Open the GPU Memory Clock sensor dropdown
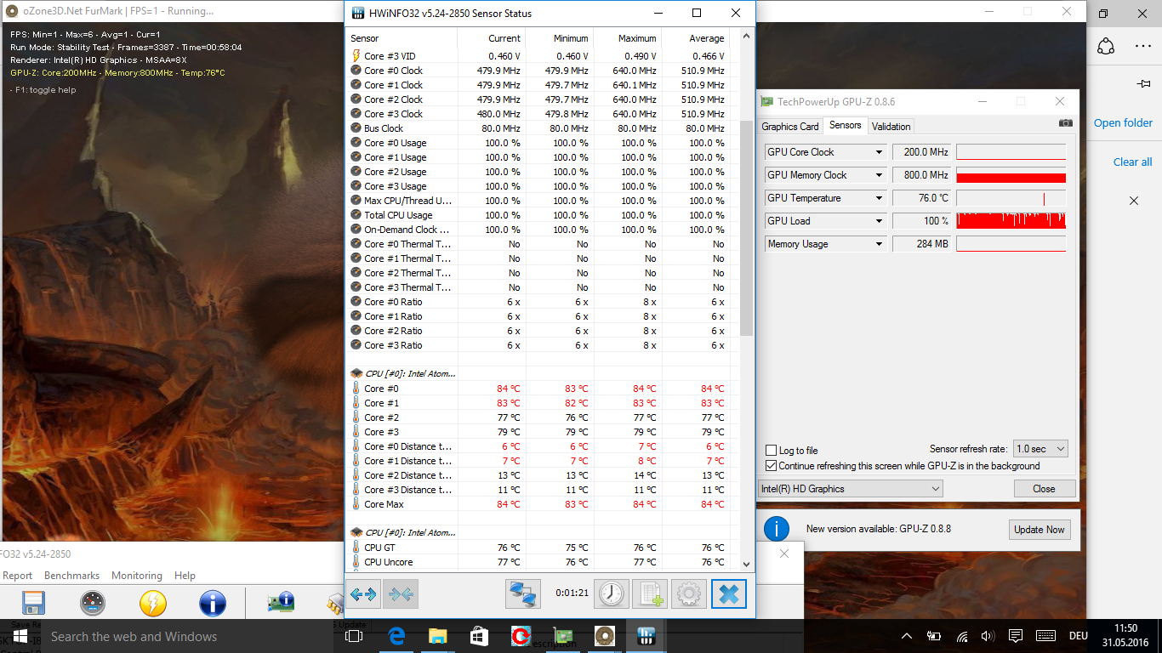Screen dimensions: 1162x653 (880, 175)
